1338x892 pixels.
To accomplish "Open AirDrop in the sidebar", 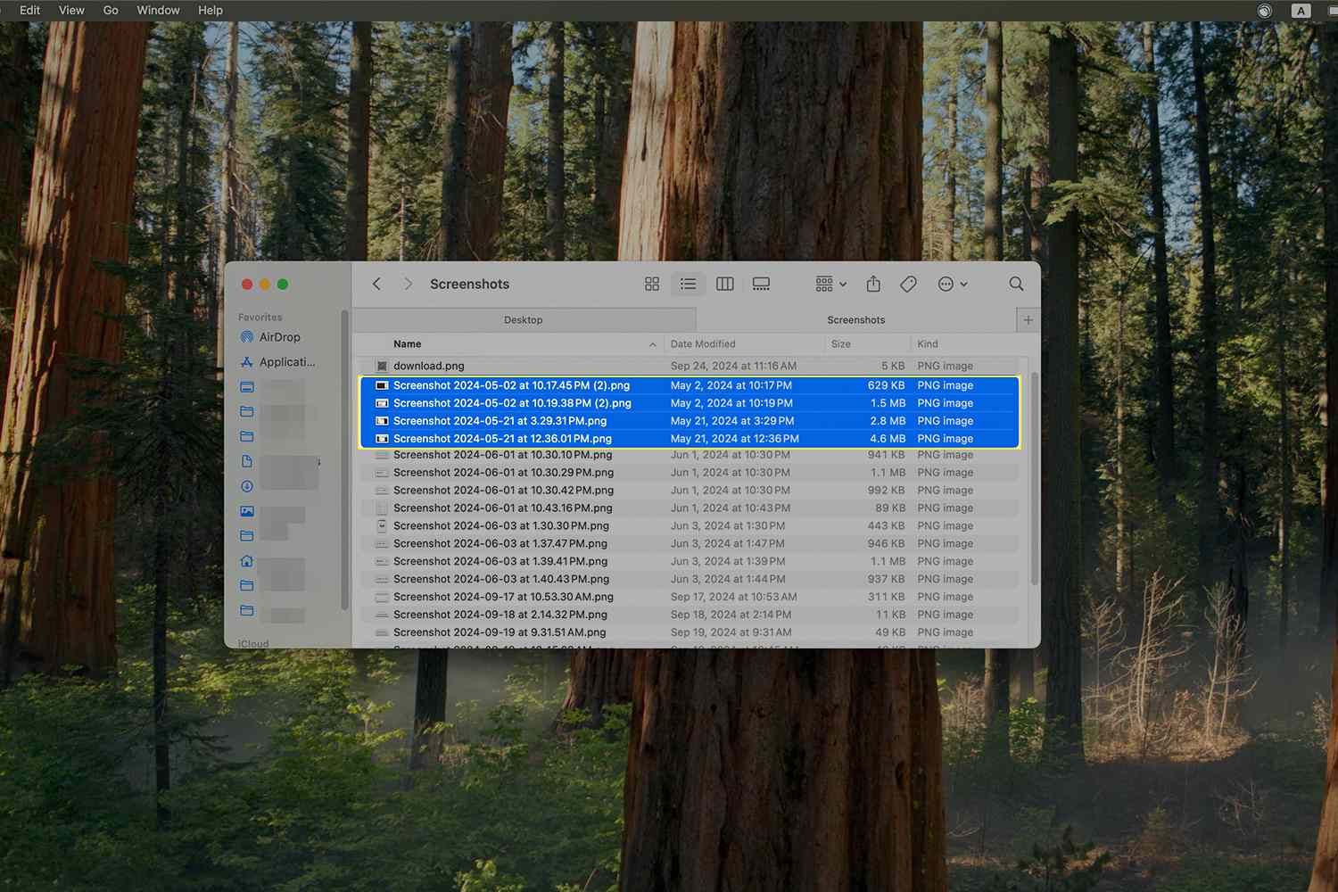I will (x=279, y=337).
